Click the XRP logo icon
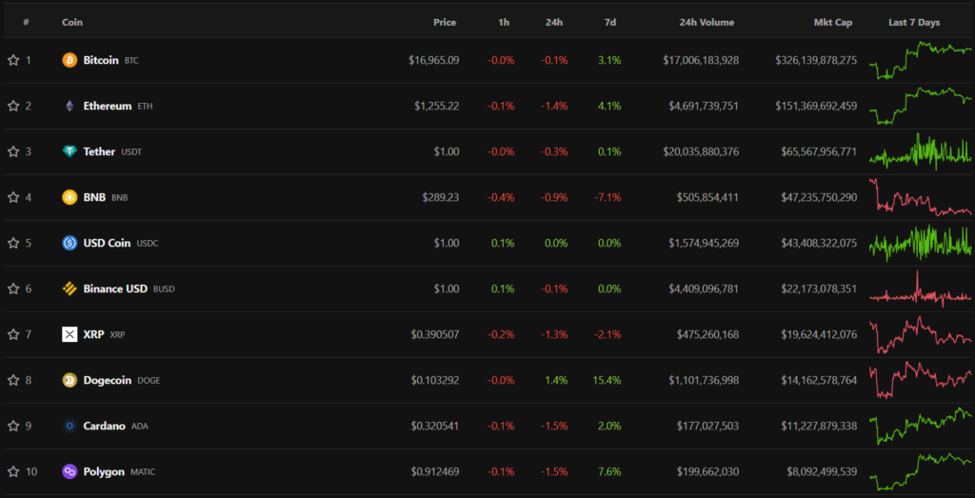Screen dimensions: 975x498 click(70, 334)
